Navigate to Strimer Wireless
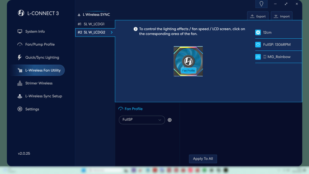309x174 pixels. pyautogui.click(x=39, y=83)
